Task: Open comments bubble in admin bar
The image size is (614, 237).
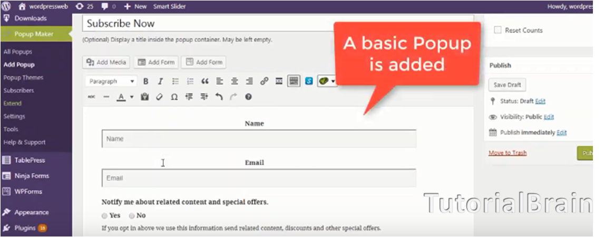Action: [109, 6]
